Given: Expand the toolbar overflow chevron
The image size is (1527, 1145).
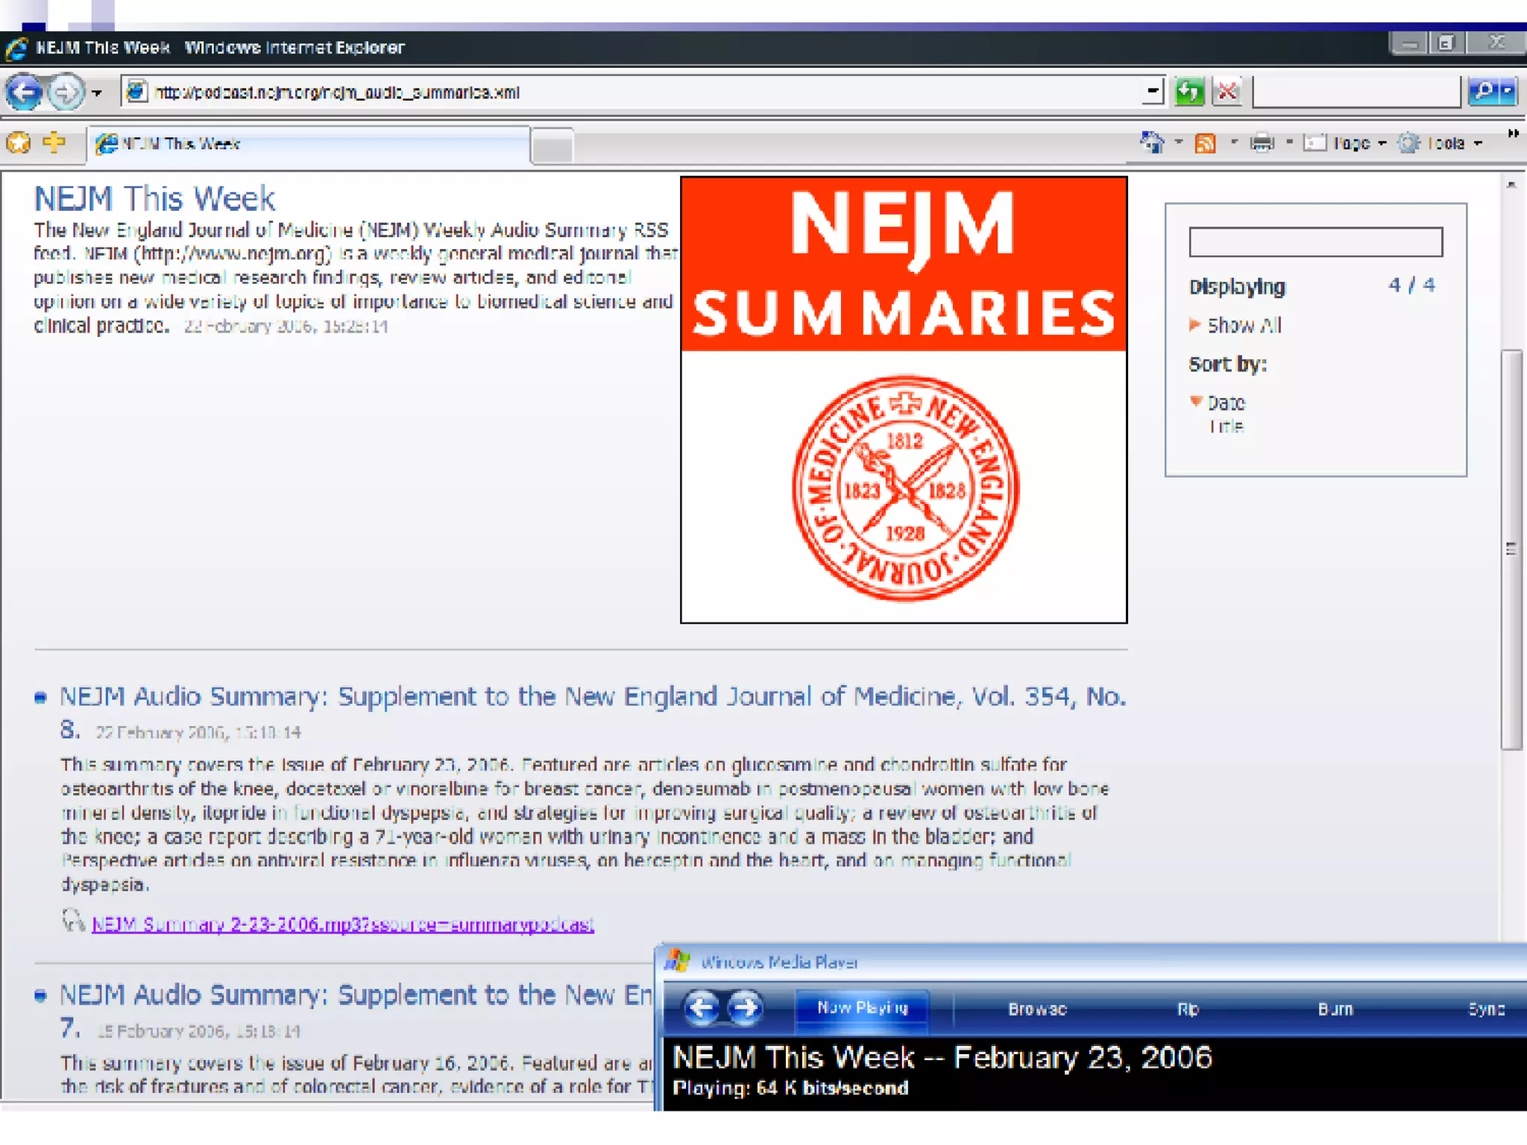Looking at the screenshot, I should tap(1513, 134).
